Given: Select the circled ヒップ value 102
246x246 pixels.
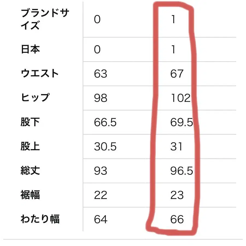Looking at the screenshot, I should 180,98.
